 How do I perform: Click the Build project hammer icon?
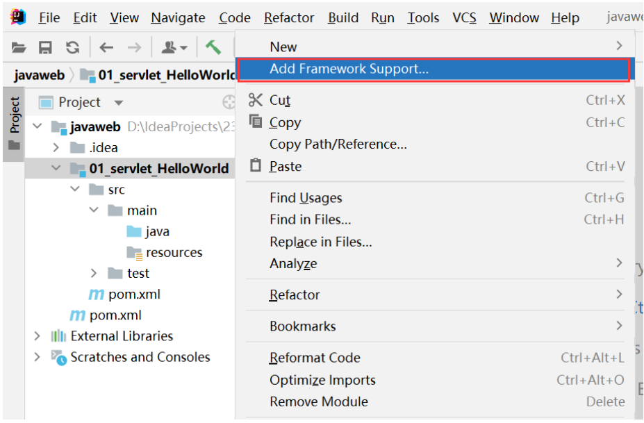[x=213, y=47]
